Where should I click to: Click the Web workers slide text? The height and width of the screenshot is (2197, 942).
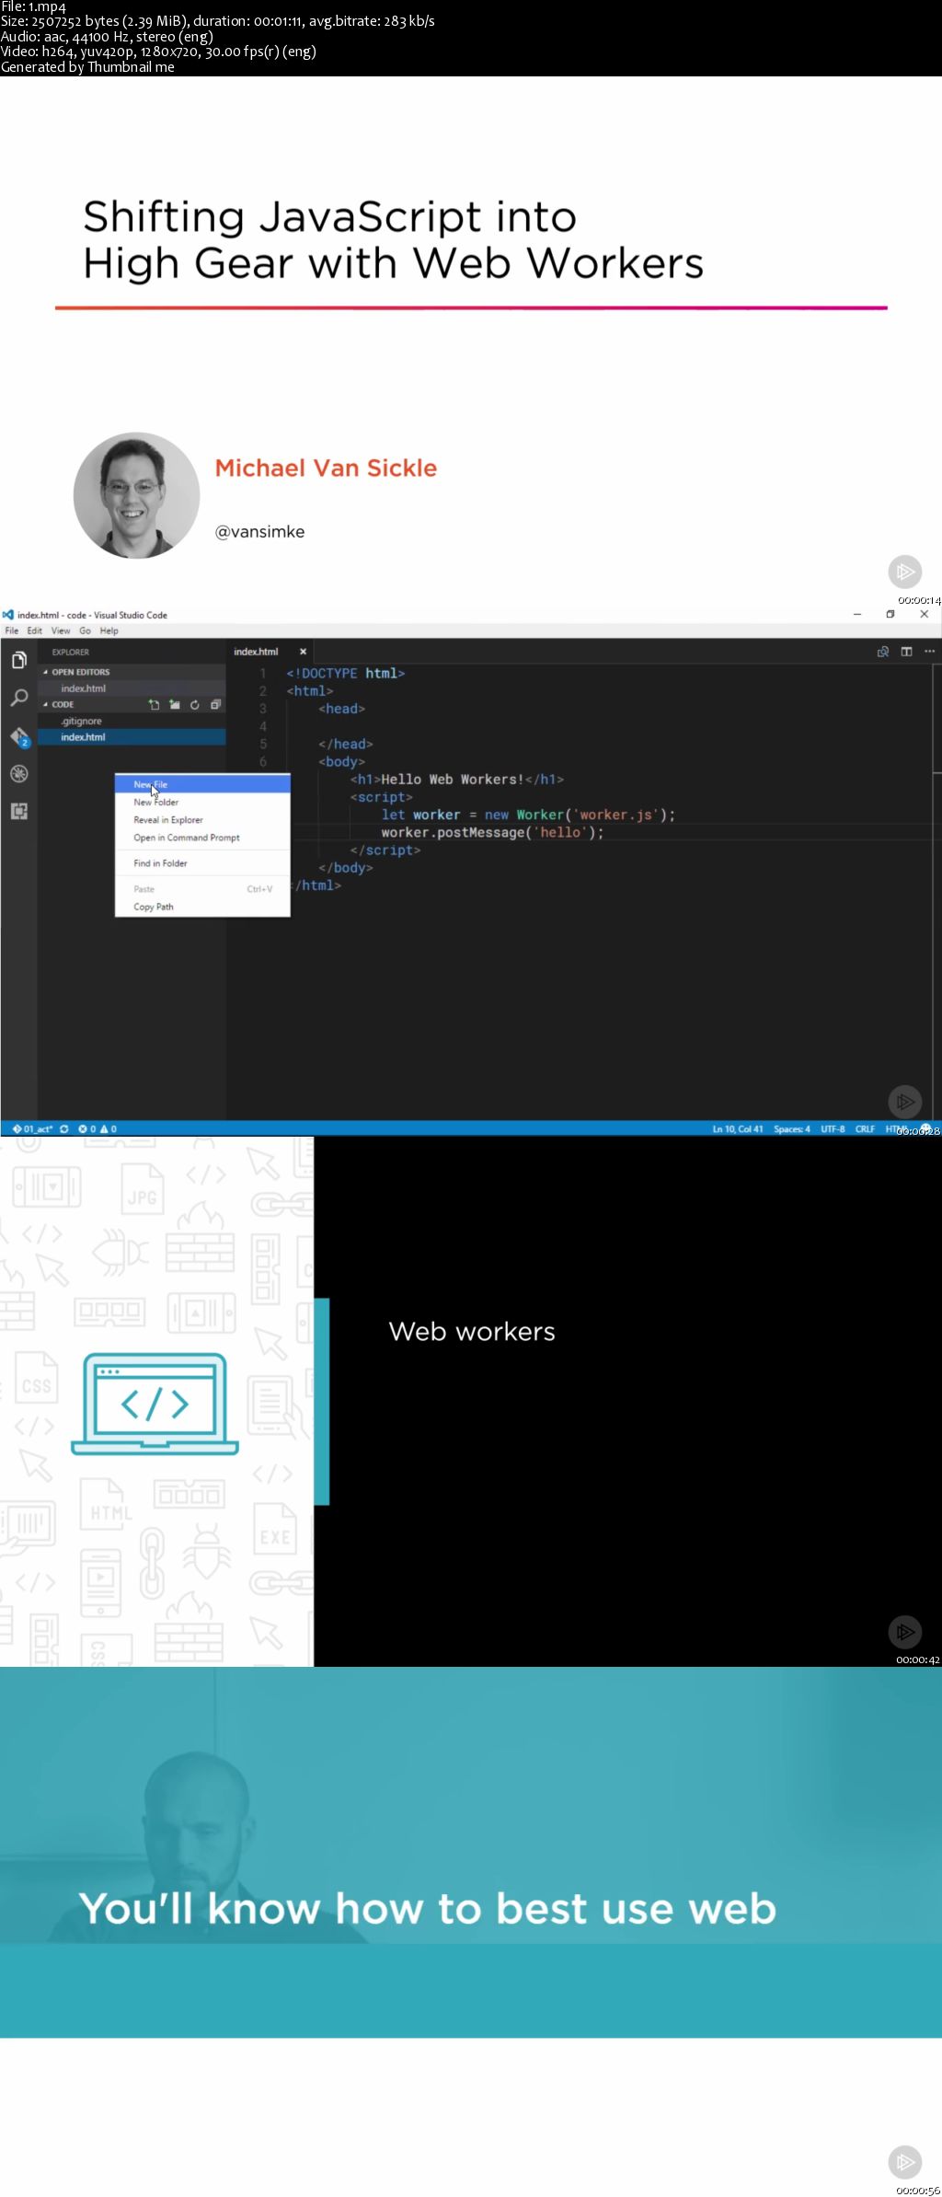pyautogui.click(x=472, y=1331)
